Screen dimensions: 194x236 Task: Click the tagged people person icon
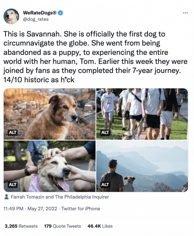tap(7, 197)
